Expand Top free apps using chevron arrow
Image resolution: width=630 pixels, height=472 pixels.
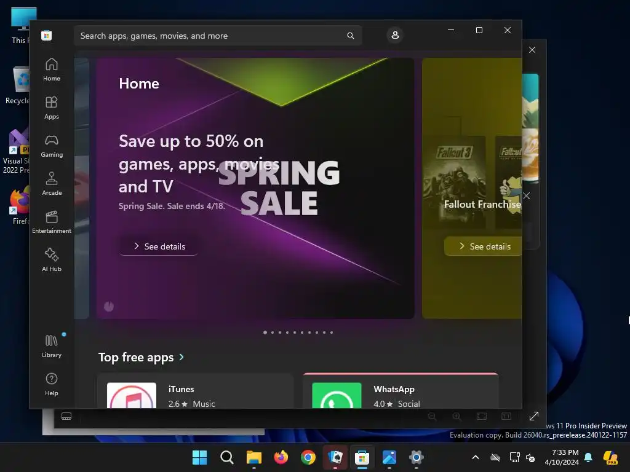click(181, 357)
